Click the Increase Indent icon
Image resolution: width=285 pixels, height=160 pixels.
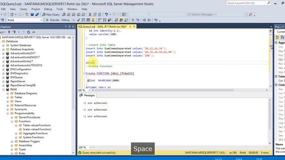[149, 20]
